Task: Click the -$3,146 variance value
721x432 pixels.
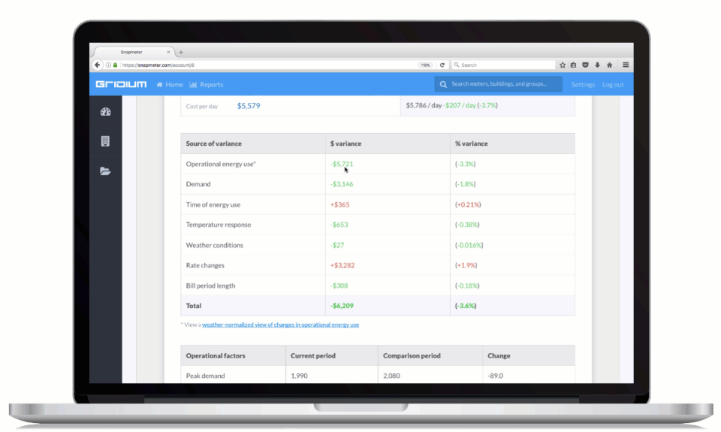Action: coord(342,184)
